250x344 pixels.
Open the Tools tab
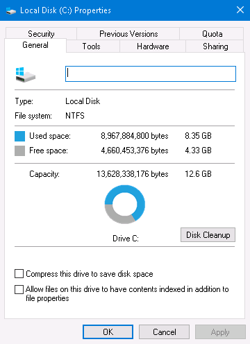pos(93,46)
